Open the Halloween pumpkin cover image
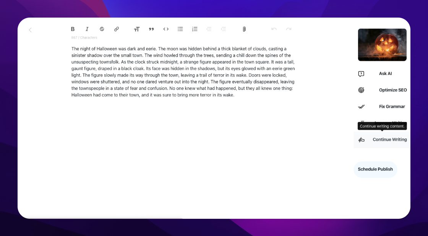Image resolution: width=428 pixels, height=236 pixels. tap(382, 45)
